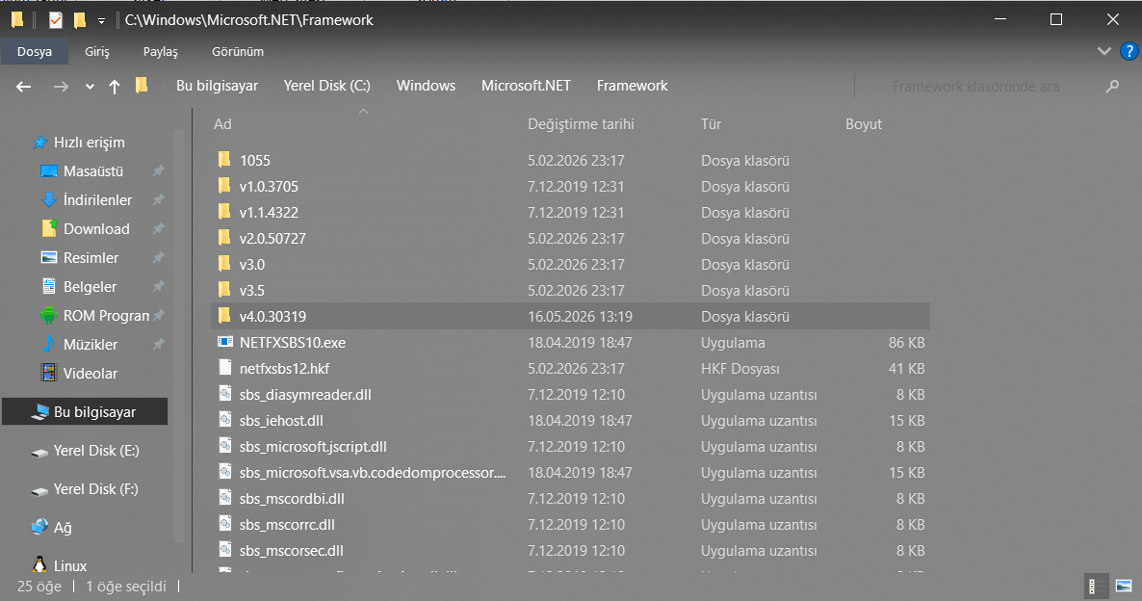
Task: Click the Framework search box
Action: tap(976, 87)
